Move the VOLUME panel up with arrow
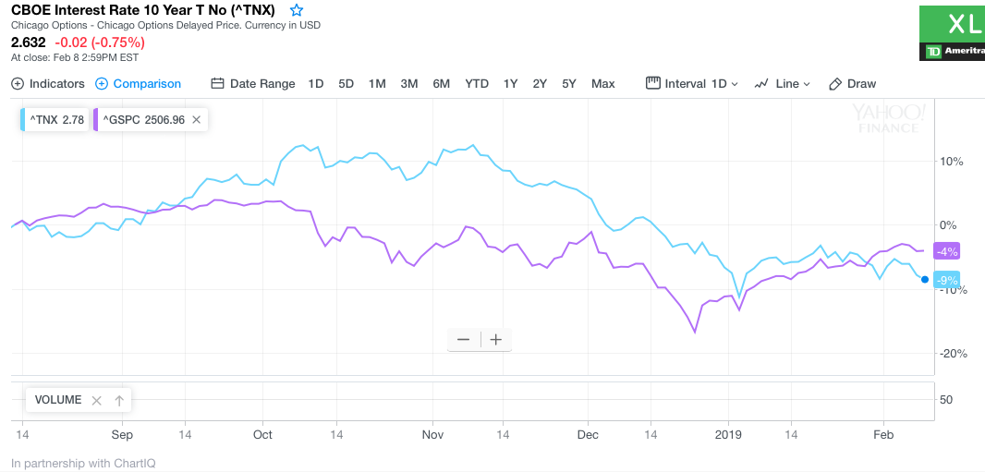The image size is (985, 472). click(119, 400)
